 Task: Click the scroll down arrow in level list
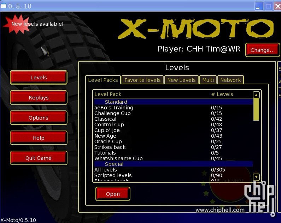256,177
